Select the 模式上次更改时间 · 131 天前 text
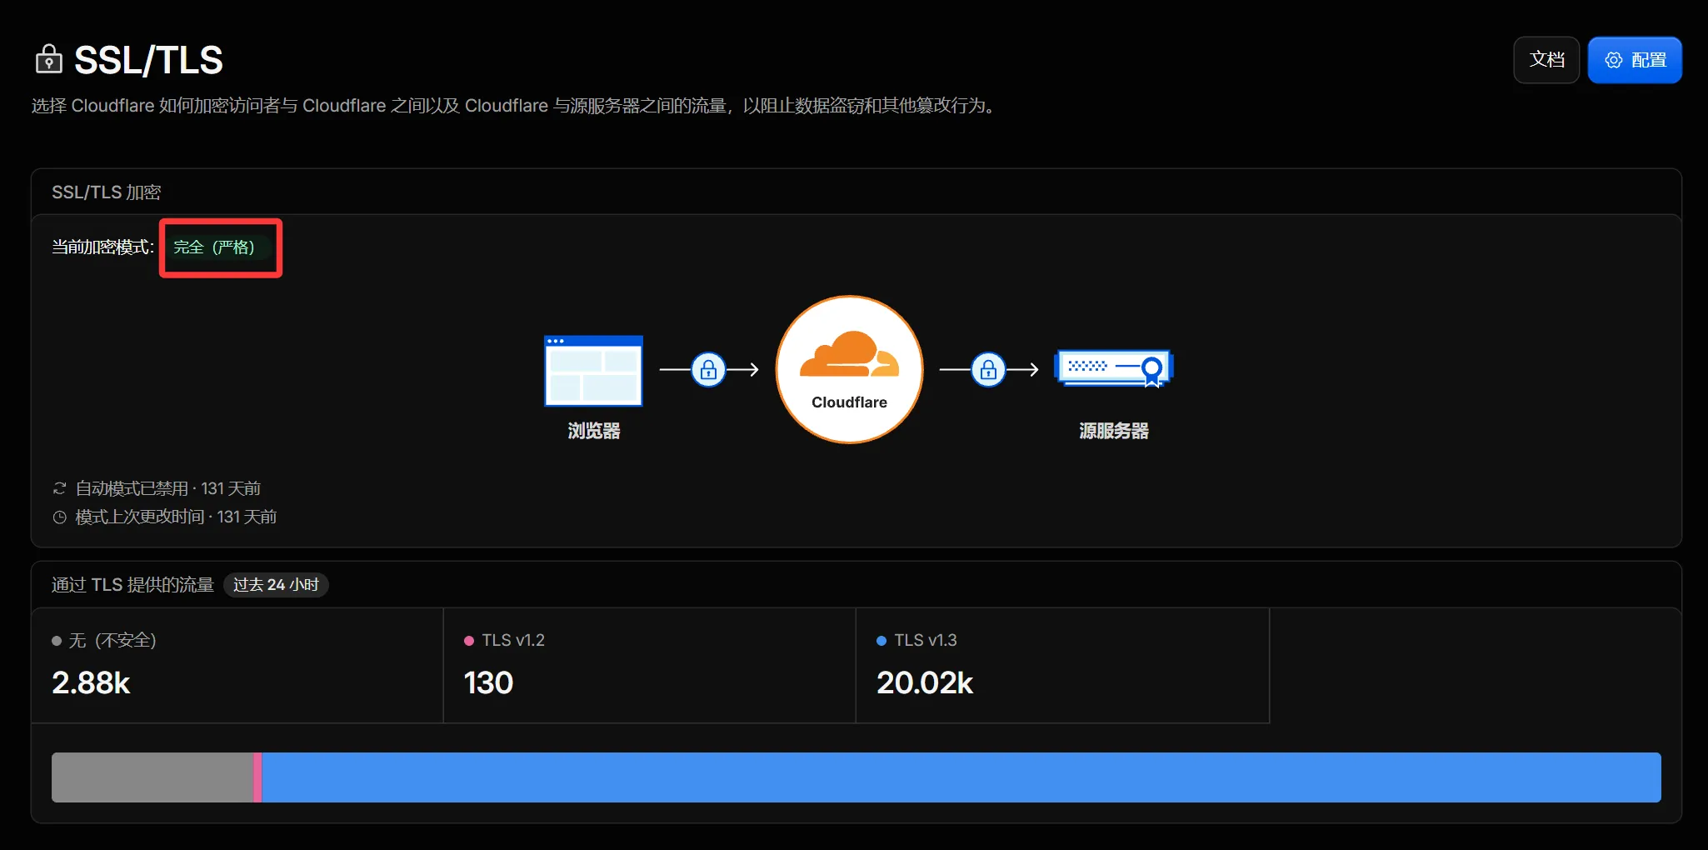 (176, 517)
